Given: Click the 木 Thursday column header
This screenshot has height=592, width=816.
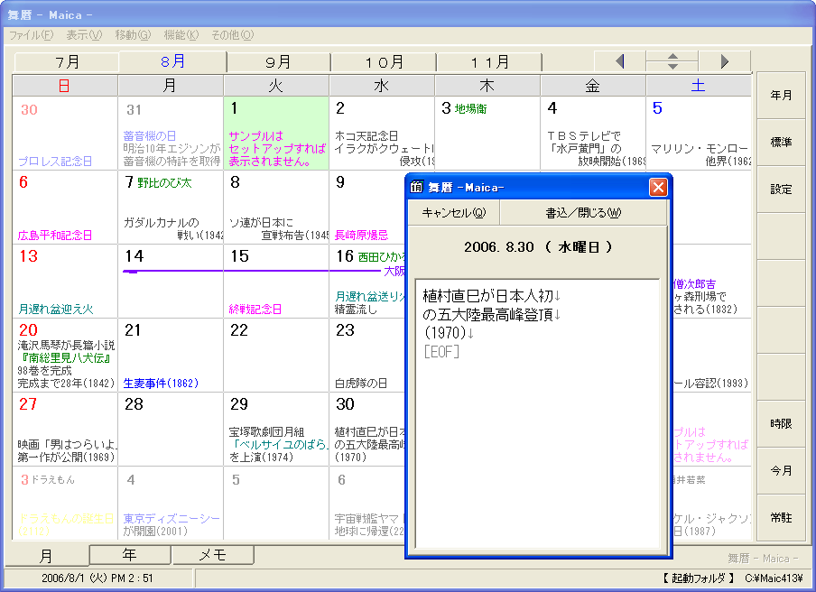Looking at the screenshot, I should [487, 86].
